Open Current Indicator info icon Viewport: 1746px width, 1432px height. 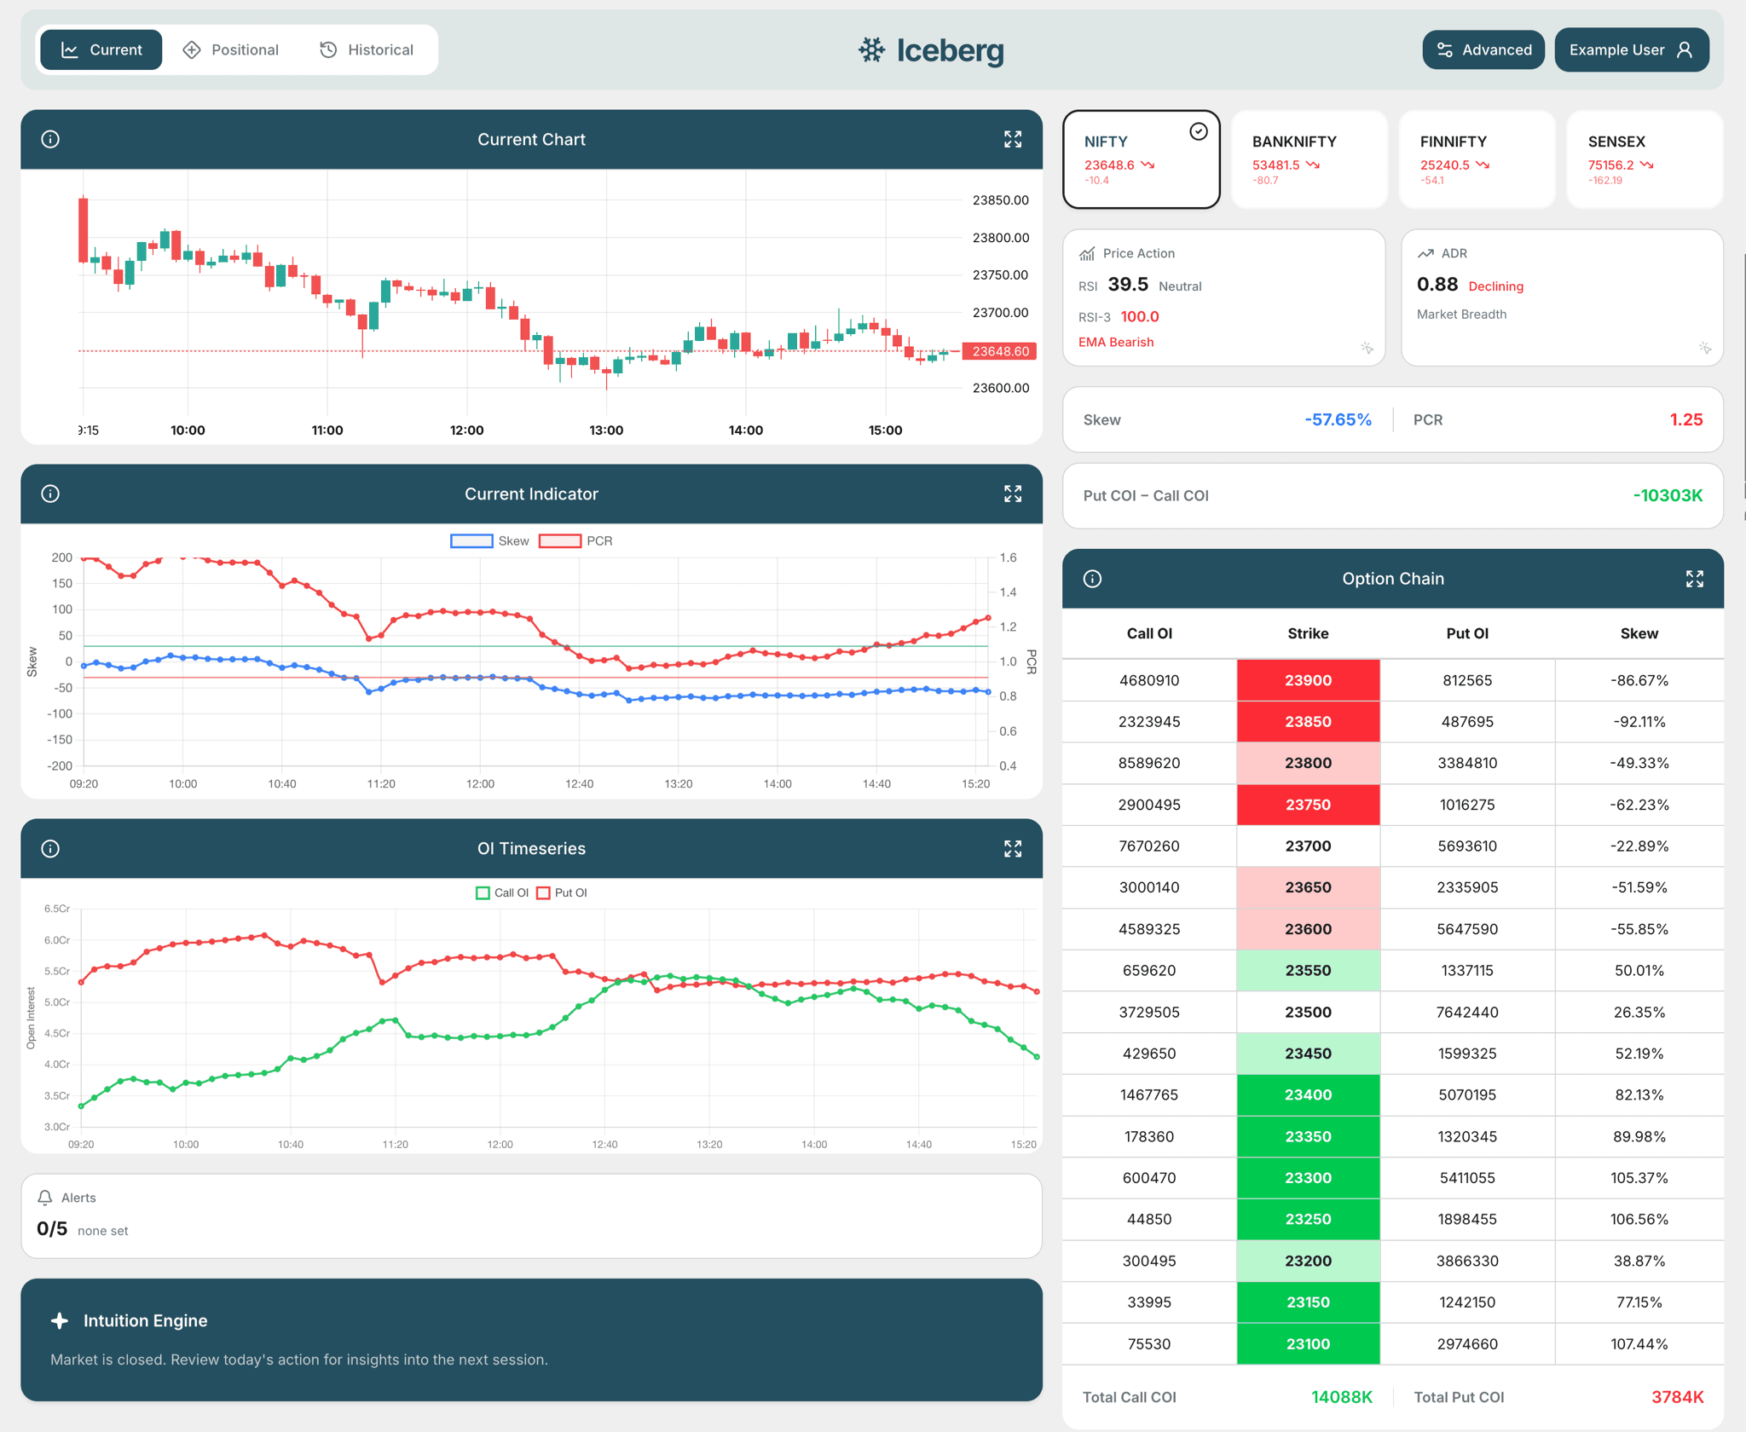click(50, 494)
